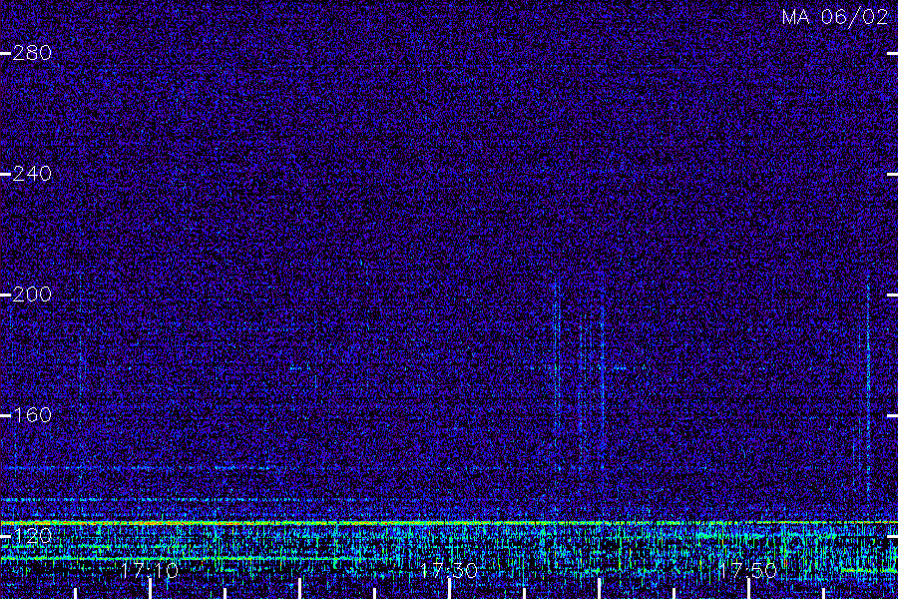Click the 17:10 time label
898x599 pixels.
click(x=150, y=570)
